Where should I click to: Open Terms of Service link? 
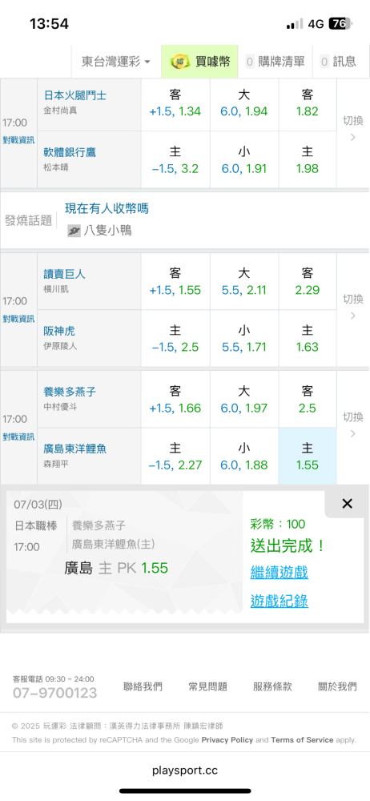pyautogui.click(x=302, y=739)
